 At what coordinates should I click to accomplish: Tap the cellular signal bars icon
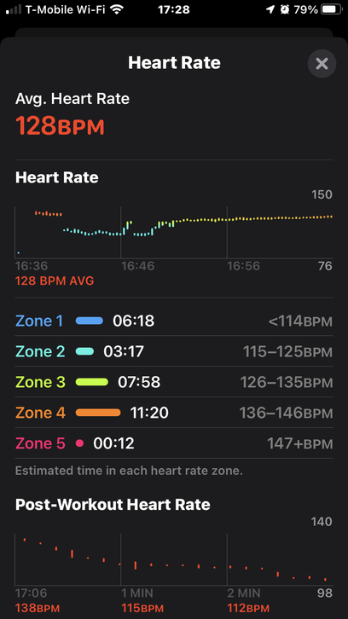click(x=14, y=9)
